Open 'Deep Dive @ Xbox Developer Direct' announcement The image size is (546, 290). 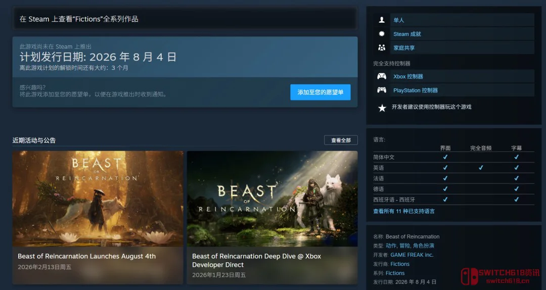pyautogui.click(x=257, y=260)
